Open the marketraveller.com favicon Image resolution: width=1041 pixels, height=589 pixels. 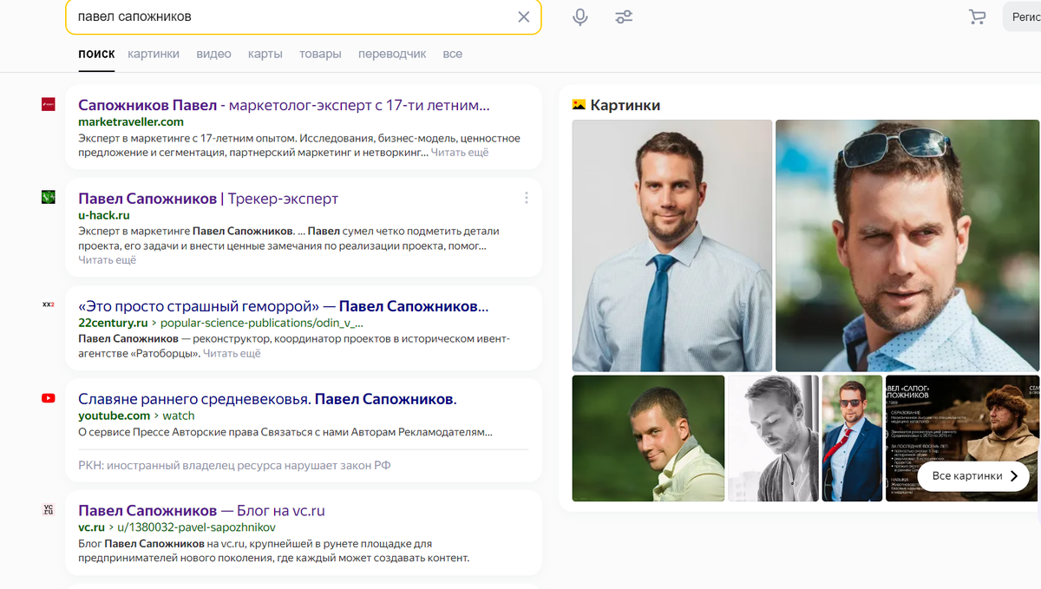click(49, 104)
